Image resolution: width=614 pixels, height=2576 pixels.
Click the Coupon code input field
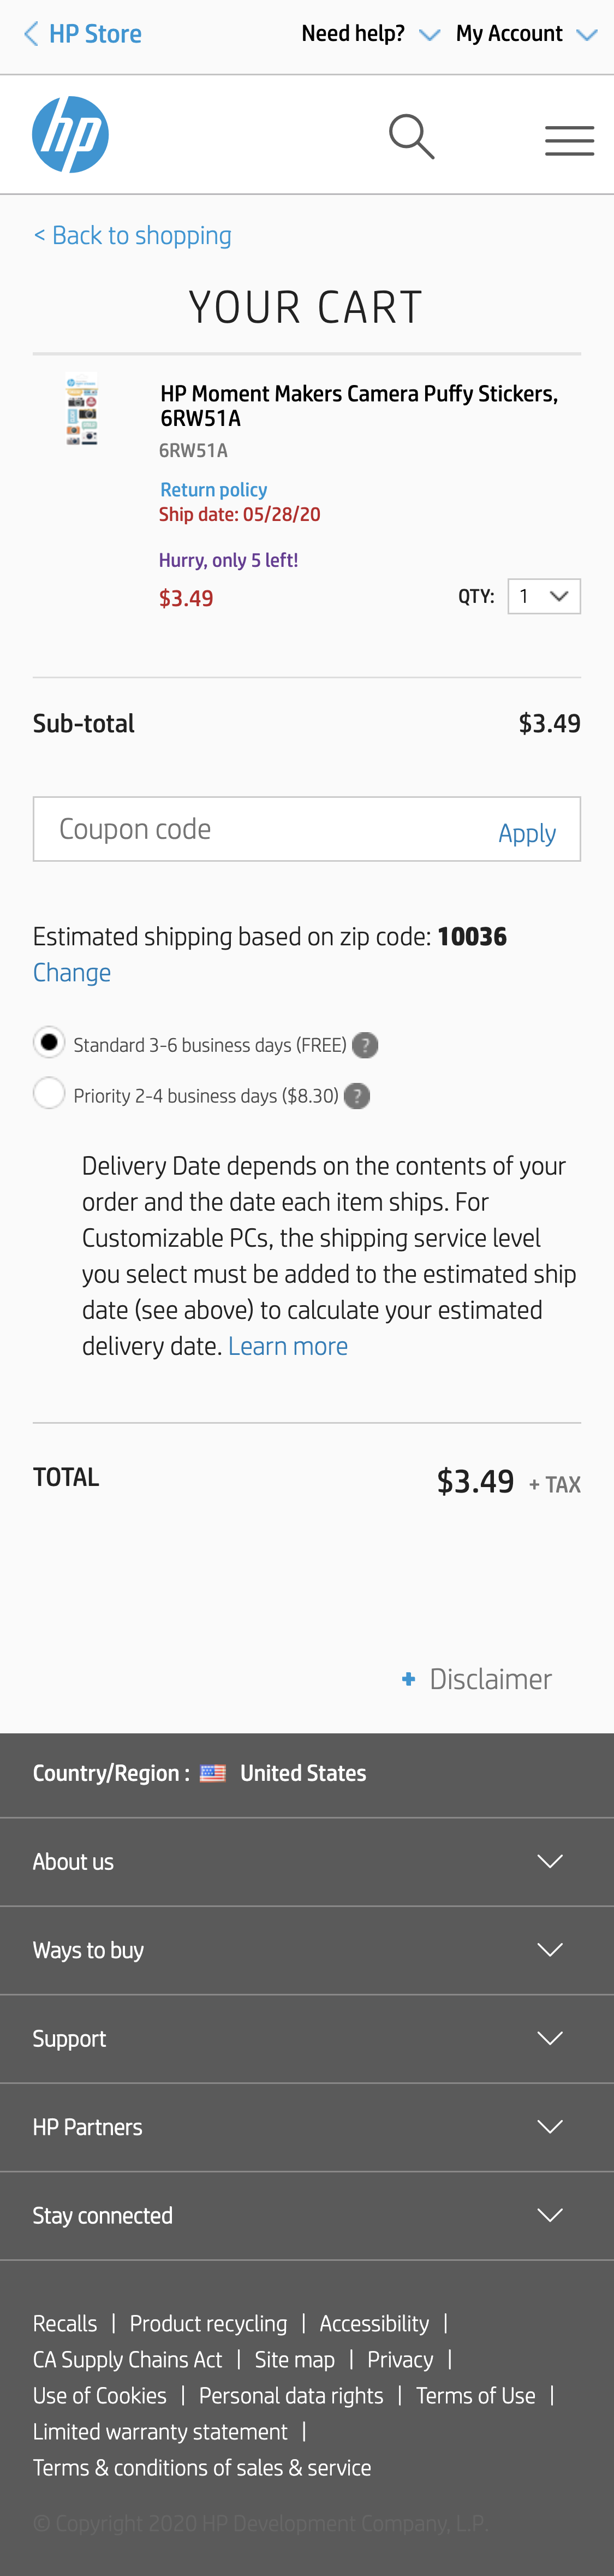pos(250,828)
